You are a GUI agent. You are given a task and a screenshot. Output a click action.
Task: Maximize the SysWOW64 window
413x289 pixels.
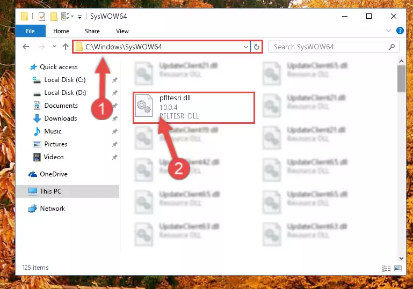369,16
